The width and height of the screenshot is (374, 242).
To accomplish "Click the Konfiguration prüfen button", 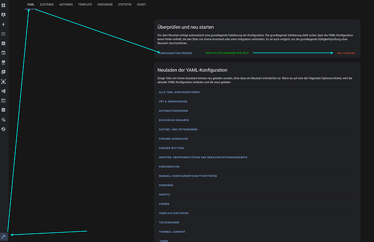I will pyautogui.click(x=175, y=53).
